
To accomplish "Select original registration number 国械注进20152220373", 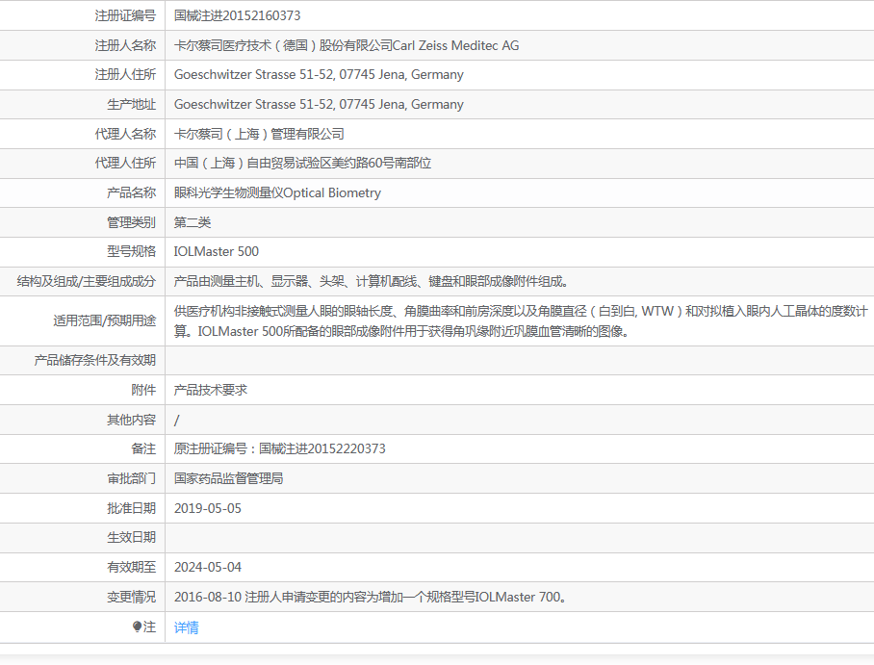I will coord(322,448).
